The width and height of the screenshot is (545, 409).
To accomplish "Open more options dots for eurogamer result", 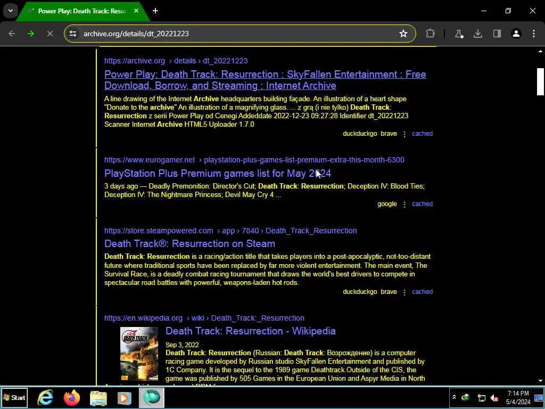I will 404,204.
